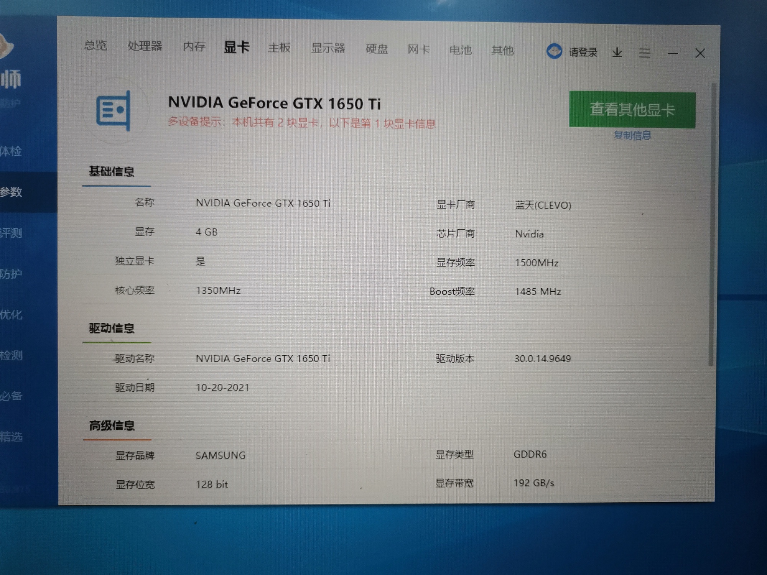Click driver version 30.0.14.9649

click(542, 358)
